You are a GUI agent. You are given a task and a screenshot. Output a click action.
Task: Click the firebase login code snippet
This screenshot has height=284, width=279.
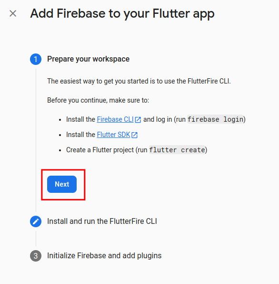(x=215, y=119)
